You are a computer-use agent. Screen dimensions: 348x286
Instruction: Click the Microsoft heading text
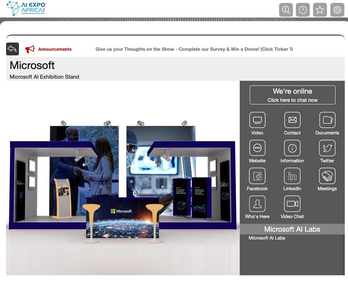tap(32, 65)
